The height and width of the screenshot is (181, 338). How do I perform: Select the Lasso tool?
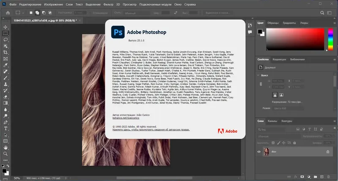(5, 40)
